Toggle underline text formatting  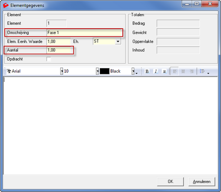164,71
